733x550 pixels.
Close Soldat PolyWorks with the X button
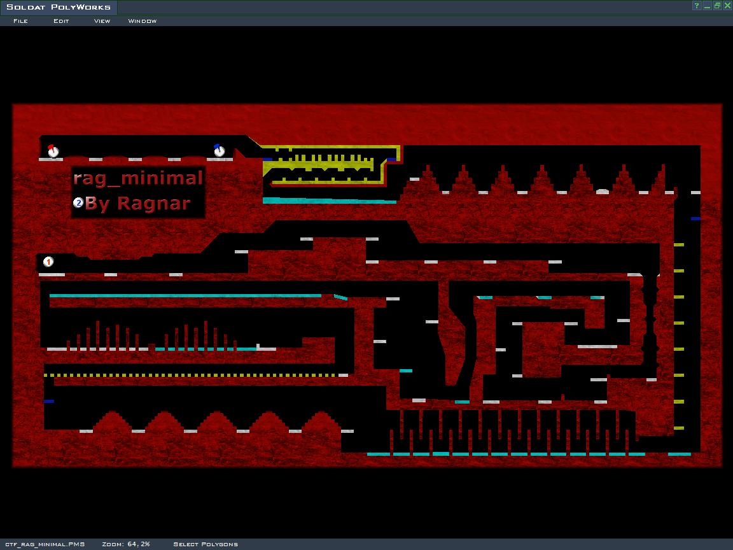(x=727, y=6)
